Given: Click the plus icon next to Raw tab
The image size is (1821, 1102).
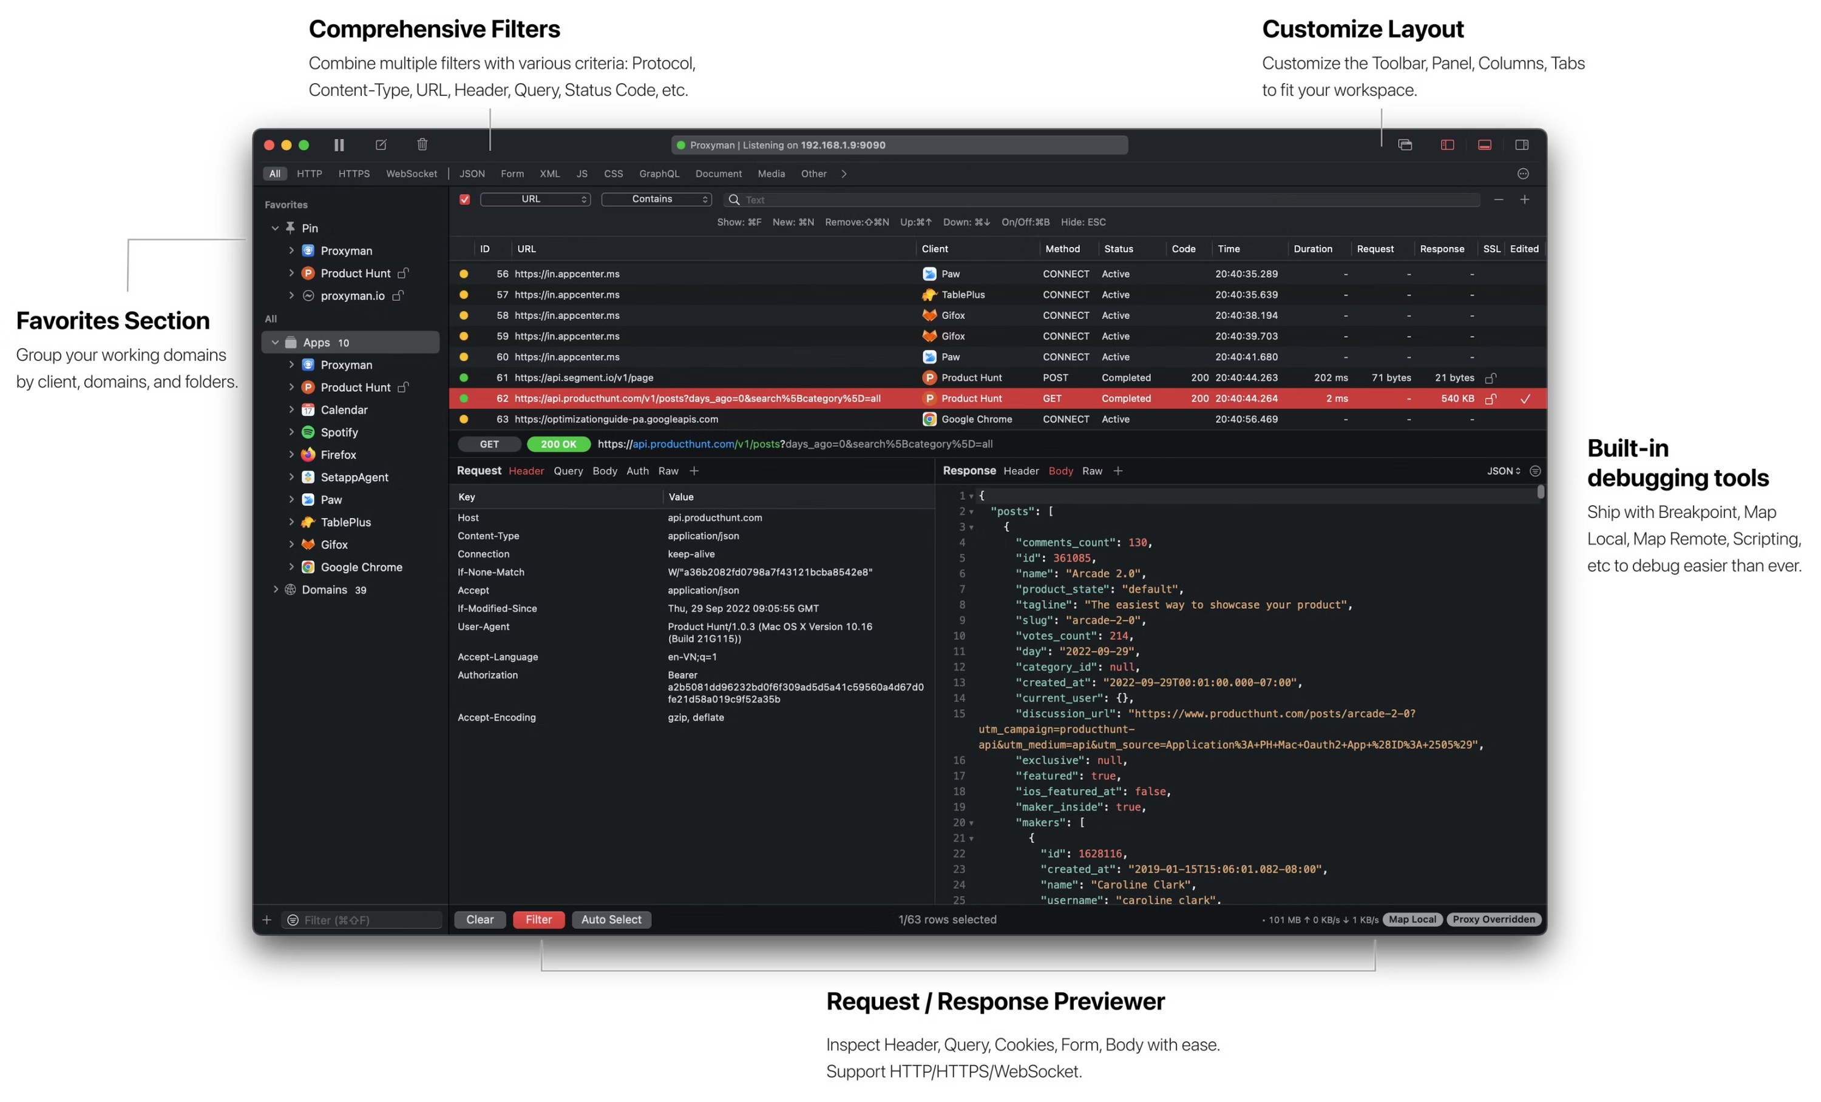Looking at the screenshot, I should 694,471.
